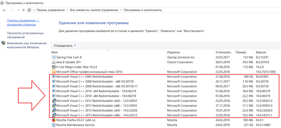Click the Visual C++ 2005 Redistributable icon
Image resolution: width=281 pixels, height=128 pixels.
(54, 77)
